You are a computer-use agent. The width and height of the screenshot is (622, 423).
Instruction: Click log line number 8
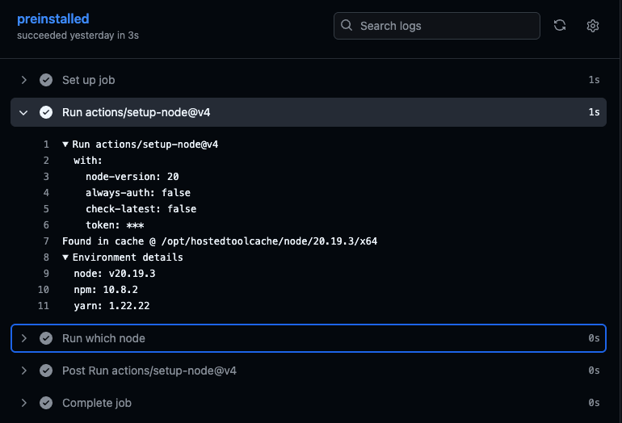[46, 258]
